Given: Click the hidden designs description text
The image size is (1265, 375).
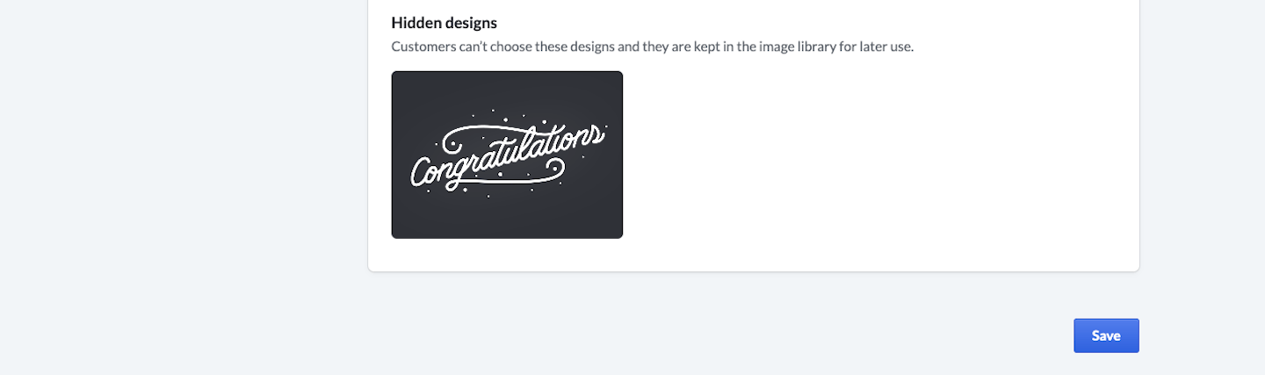Looking at the screenshot, I should [652, 47].
